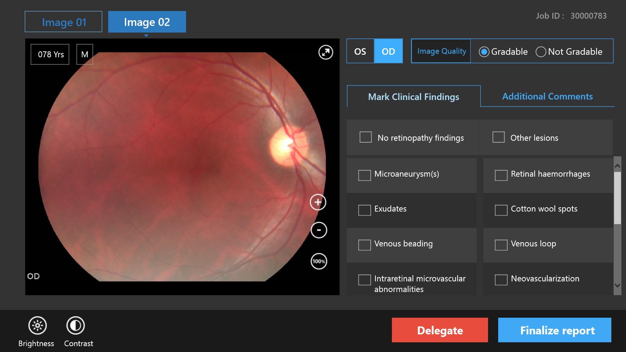Select the OS eye toggle

(360, 51)
